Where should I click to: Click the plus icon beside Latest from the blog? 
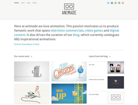point(110,56)
